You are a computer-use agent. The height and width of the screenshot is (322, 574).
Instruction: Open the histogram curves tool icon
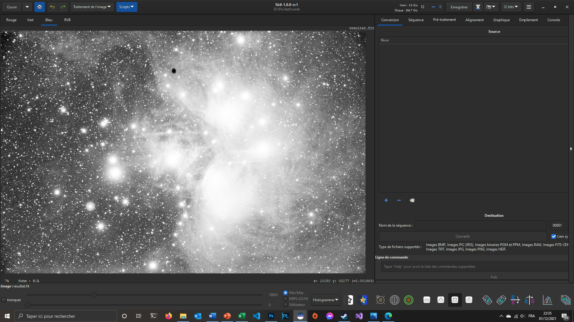(547, 300)
